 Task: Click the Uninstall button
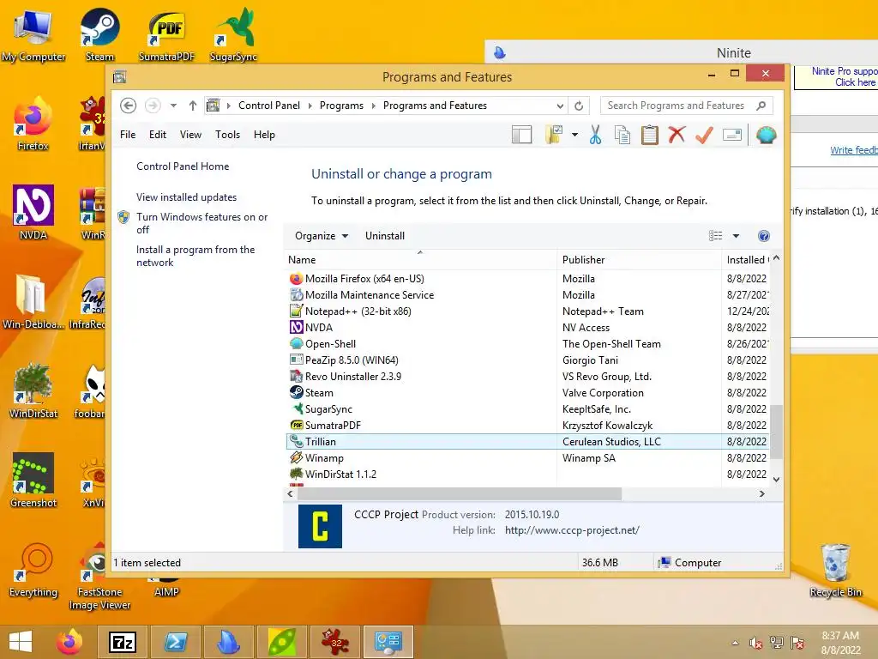[x=385, y=236]
